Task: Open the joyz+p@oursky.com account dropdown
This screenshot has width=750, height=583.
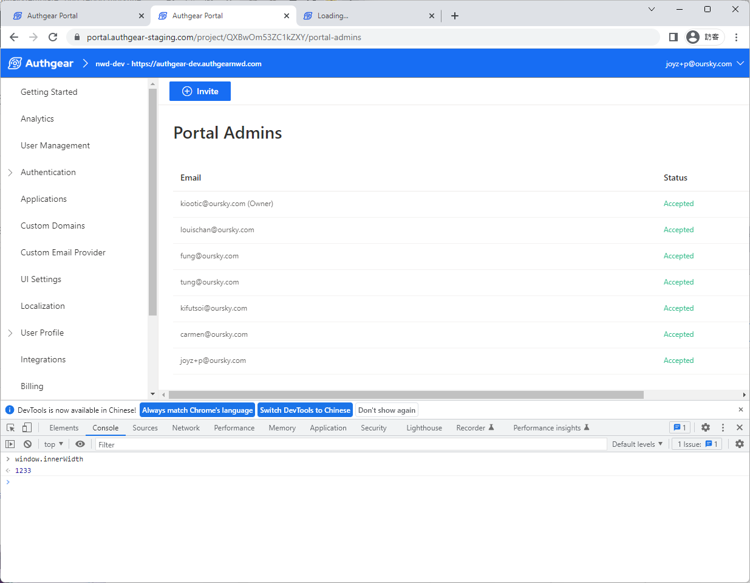Action: pyautogui.click(x=704, y=63)
